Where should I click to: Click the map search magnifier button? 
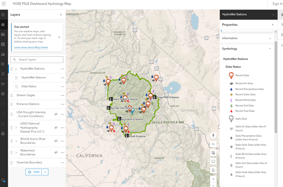[x=213, y=144]
